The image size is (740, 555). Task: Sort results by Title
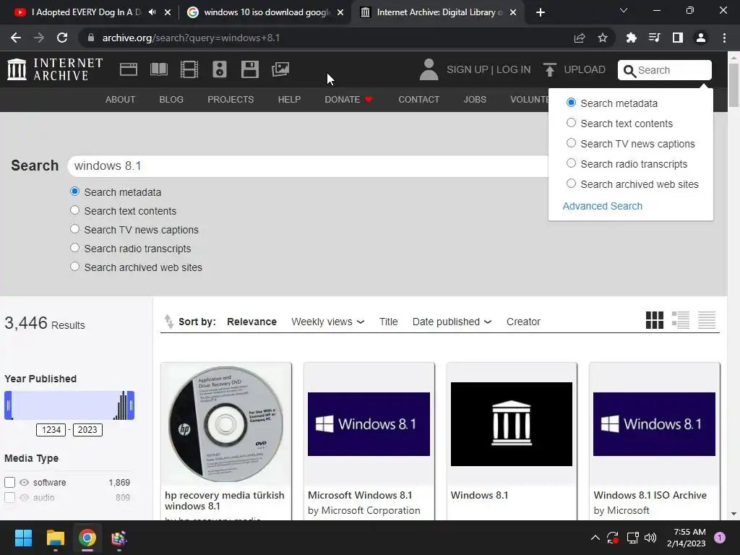pyautogui.click(x=388, y=322)
